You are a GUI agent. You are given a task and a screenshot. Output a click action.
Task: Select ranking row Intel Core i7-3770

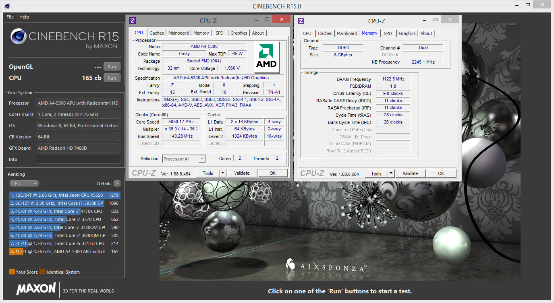pos(64,219)
